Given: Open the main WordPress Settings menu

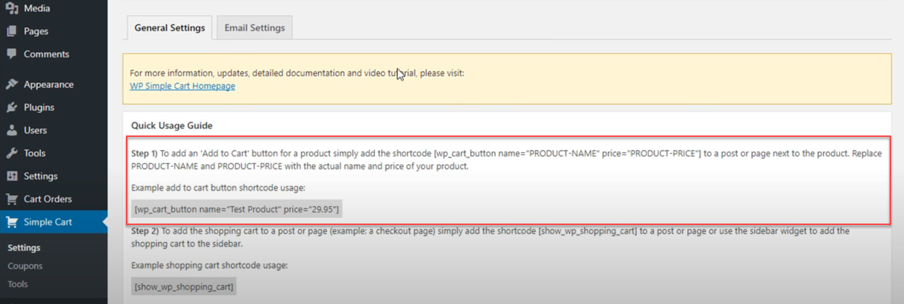Looking at the screenshot, I should (41, 176).
